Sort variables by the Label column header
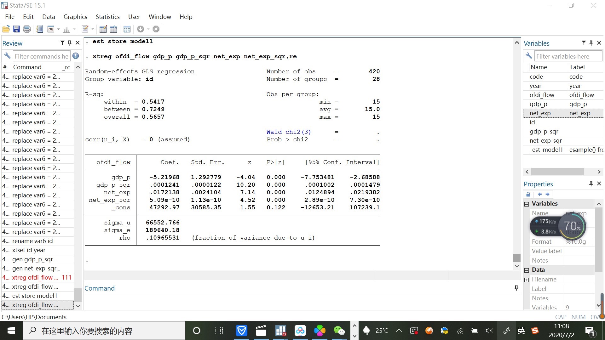The width and height of the screenshot is (605, 340). [586, 67]
